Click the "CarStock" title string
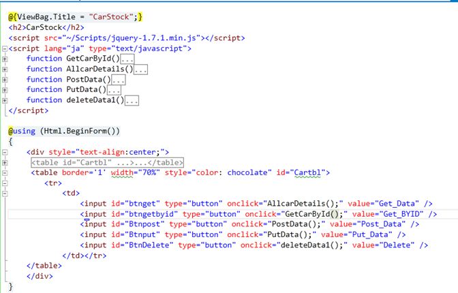 point(111,16)
